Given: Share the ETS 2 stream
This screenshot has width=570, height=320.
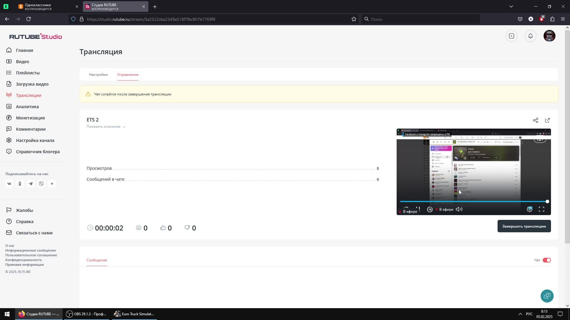Looking at the screenshot, I should 536,120.
